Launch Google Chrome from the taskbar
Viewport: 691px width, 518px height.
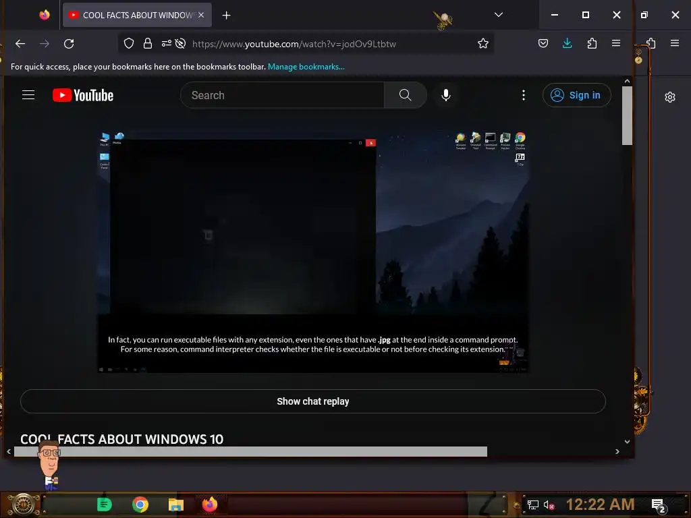(x=140, y=505)
